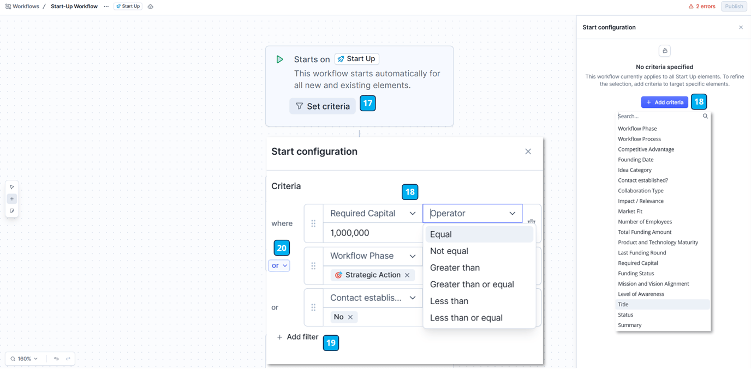751x369 pixels.
Task: Click the undo arrow in the bottom toolbar
Action: click(x=55, y=359)
